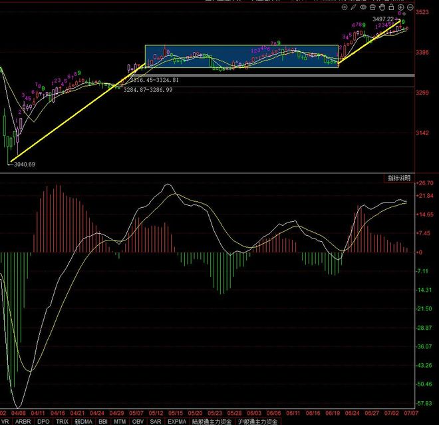Show the EXPMA indicator
Viewport: 439px width, 425px height.
point(177,421)
